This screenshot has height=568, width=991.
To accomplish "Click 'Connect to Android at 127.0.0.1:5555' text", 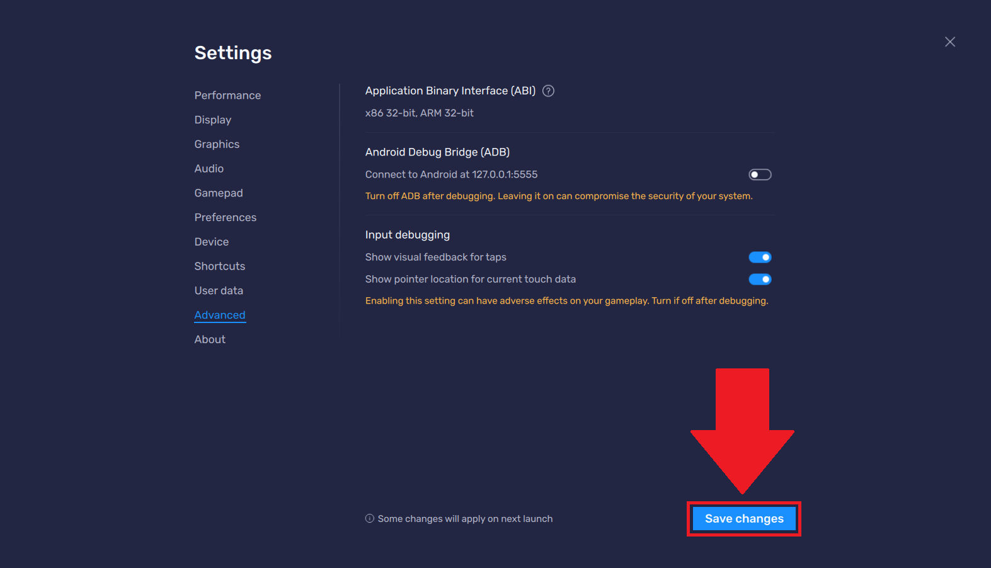I will tap(451, 174).
